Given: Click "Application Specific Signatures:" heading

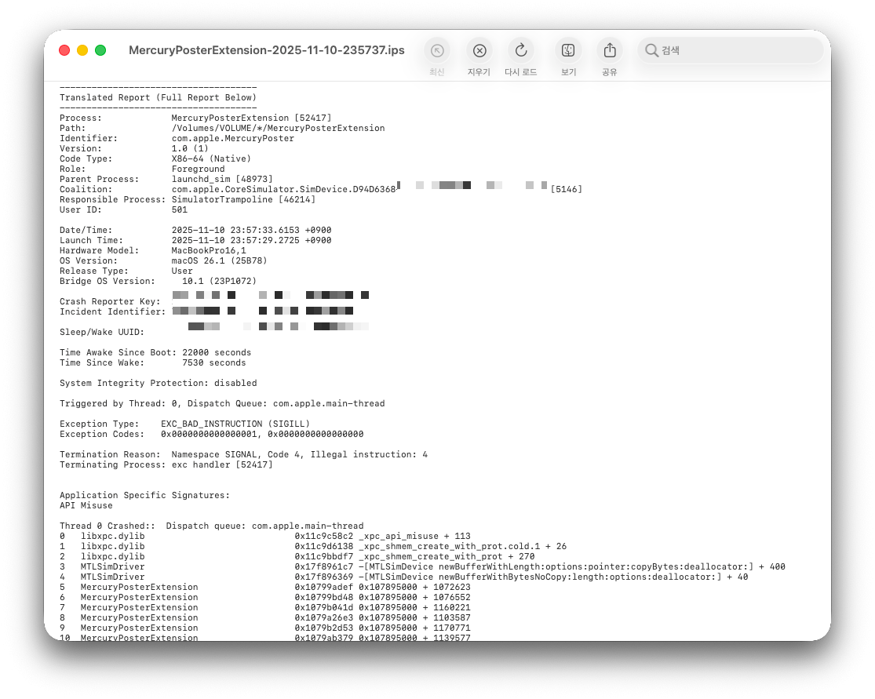Looking at the screenshot, I should pyautogui.click(x=144, y=495).
